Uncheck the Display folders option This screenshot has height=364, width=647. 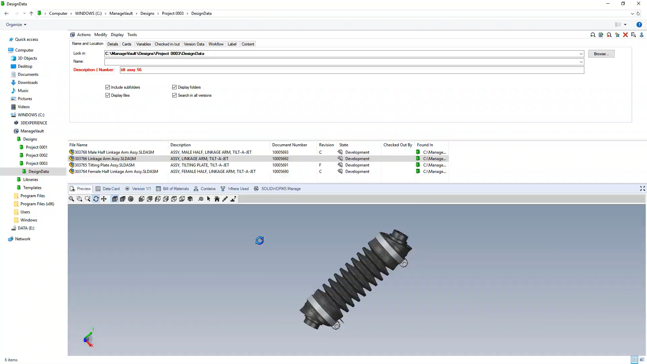coord(174,87)
